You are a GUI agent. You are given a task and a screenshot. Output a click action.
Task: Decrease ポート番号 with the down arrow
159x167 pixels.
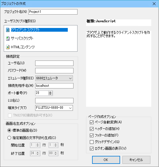tap(50, 94)
